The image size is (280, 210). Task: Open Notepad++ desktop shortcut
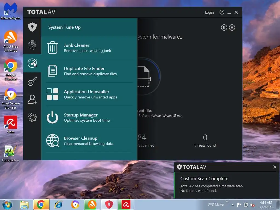click(x=11, y=153)
